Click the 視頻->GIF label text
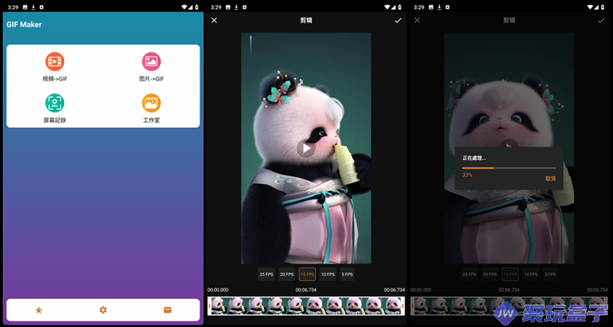613x327 pixels. coord(54,78)
